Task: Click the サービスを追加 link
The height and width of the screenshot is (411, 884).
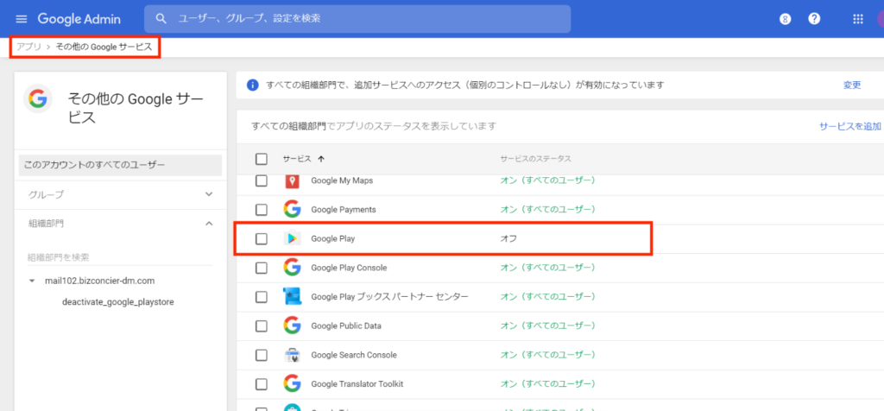Action: tap(849, 126)
